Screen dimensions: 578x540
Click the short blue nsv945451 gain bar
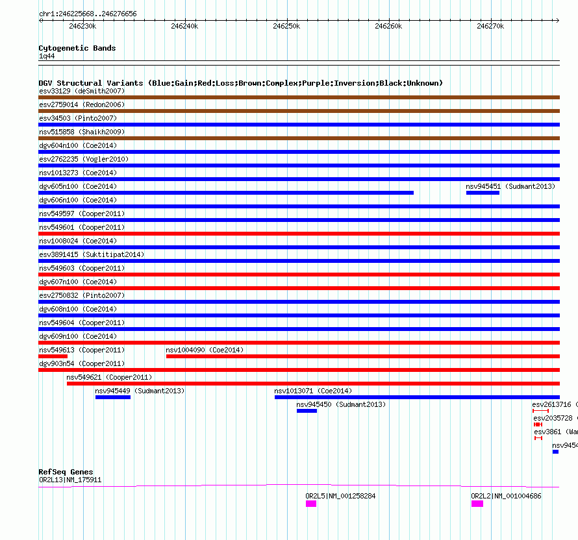[483, 193]
